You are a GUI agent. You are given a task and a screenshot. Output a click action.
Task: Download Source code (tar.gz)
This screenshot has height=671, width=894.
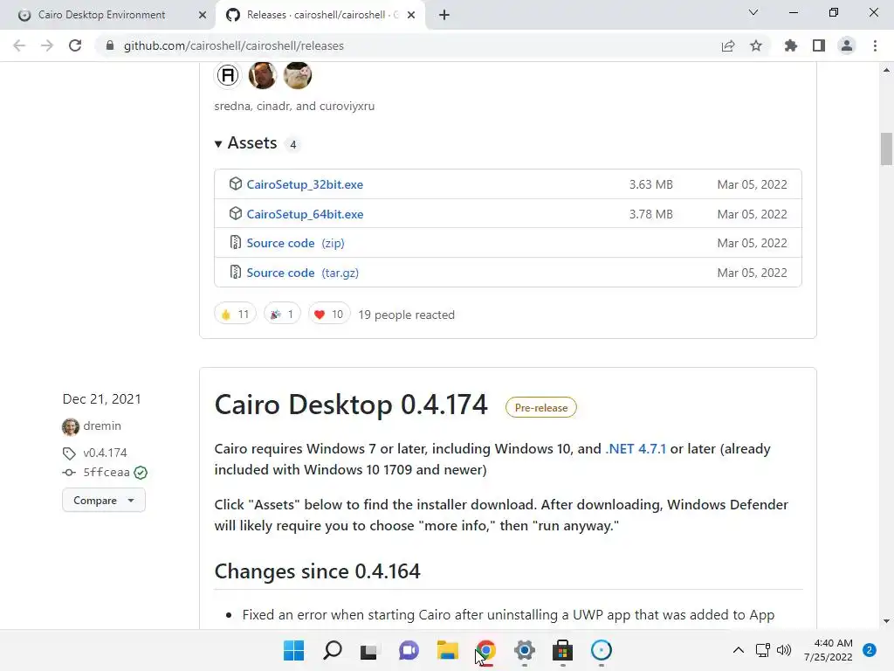pos(303,273)
